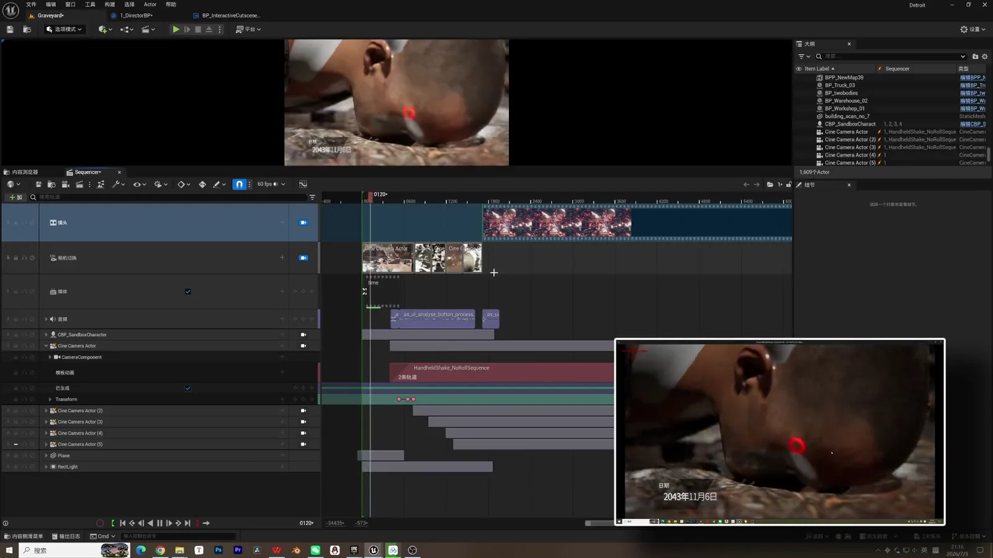Open the Sequencer wrench actions dropdown
993x558 pixels.
tap(119, 184)
